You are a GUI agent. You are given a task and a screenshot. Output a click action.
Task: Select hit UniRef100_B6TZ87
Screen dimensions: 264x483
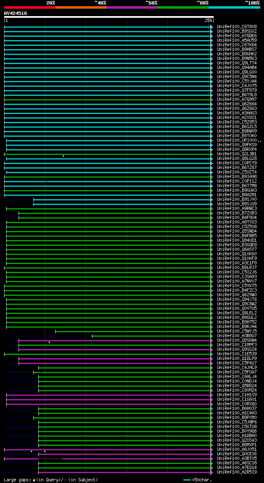[x=237, y=168]
